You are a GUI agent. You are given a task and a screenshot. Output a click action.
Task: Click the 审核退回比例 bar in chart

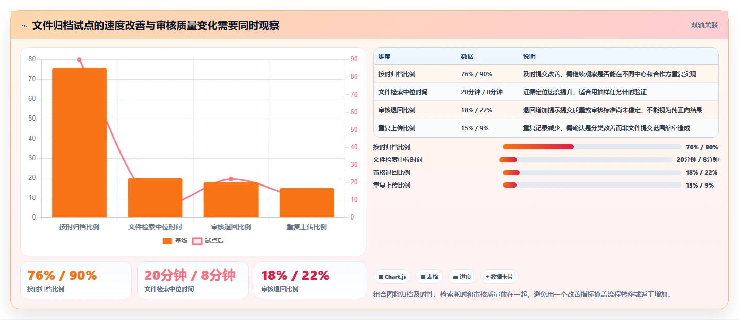click(x=231, y=200)
